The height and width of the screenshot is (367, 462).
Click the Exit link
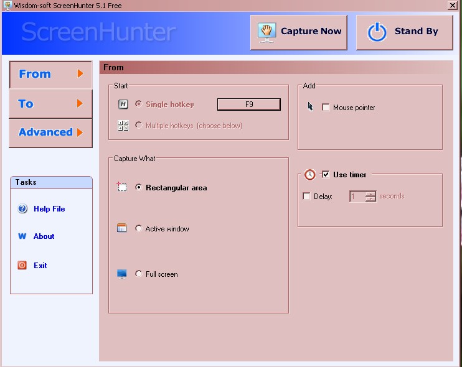click(x=40, y=265)
